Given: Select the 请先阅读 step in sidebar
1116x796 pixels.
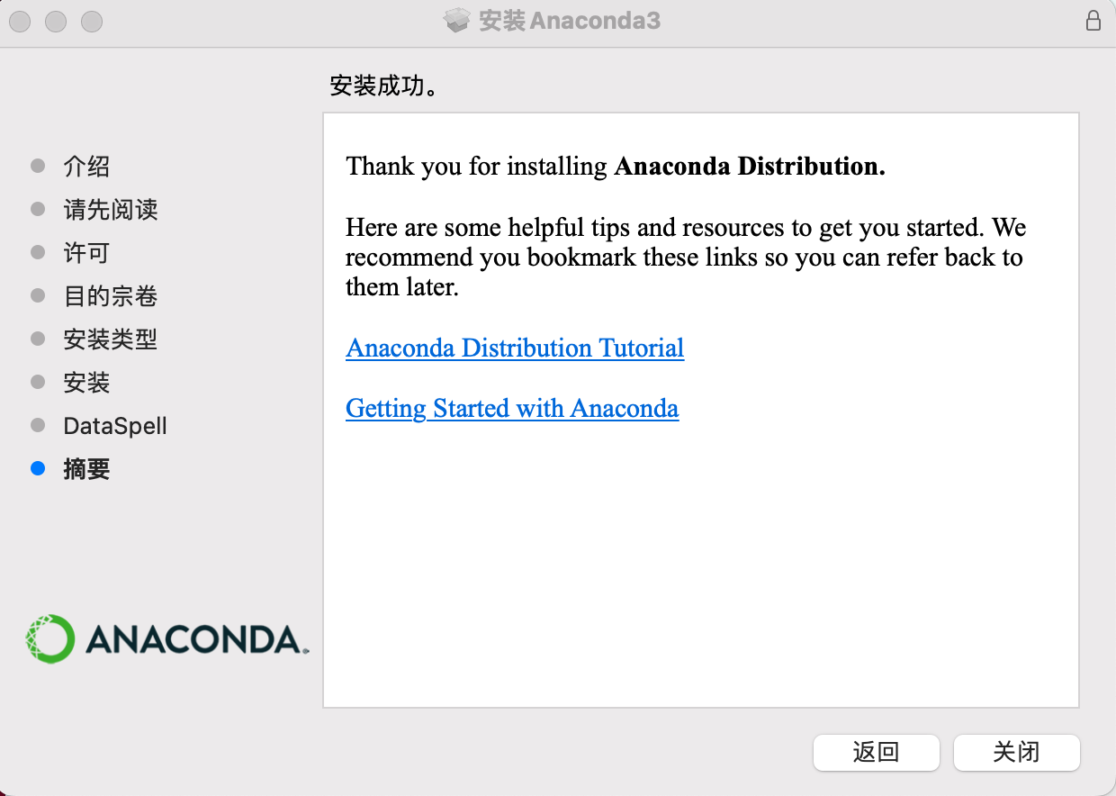Looking at the screenshot, I should pyautogui.click(x=111, y=209).
